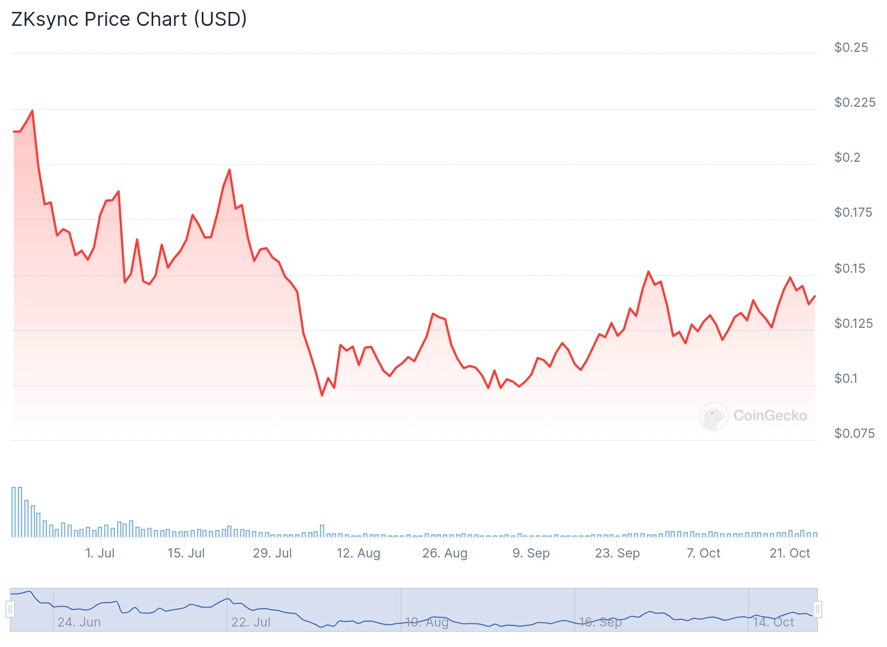Click the 14. Oct navigator label
Screen dimensions: 887x647
click(774, 622)
